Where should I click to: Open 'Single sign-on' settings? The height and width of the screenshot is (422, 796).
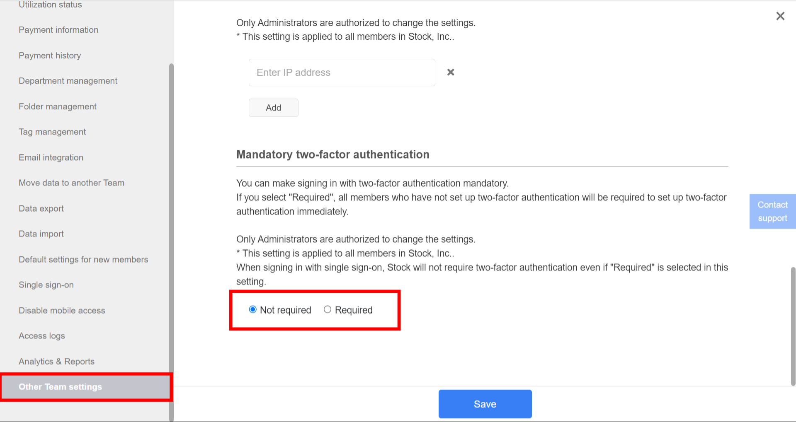click(x=46, y=285)
